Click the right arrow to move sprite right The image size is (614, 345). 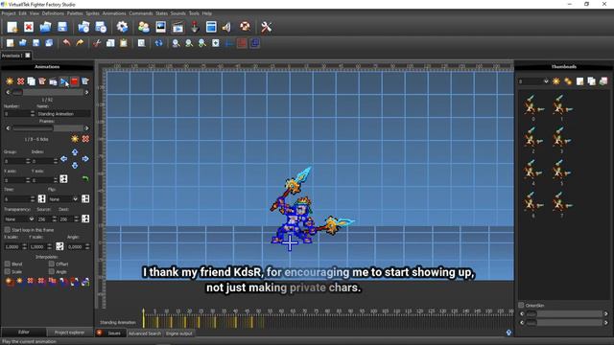point(85,159)
